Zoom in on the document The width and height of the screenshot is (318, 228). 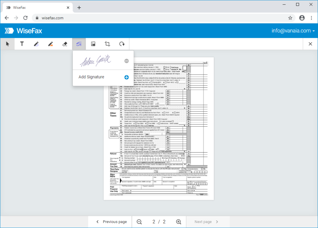pyautogui.click(x=179, y=222)
